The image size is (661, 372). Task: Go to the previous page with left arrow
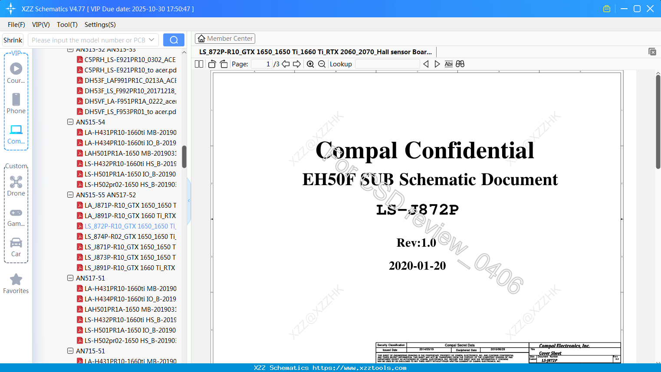pyautogui.click(x=286, y=64)
